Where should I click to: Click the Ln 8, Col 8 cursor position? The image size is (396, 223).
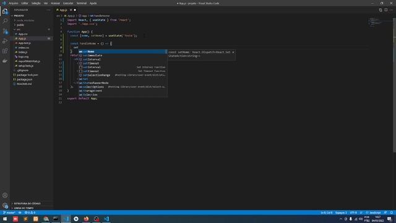pos(326,212)
